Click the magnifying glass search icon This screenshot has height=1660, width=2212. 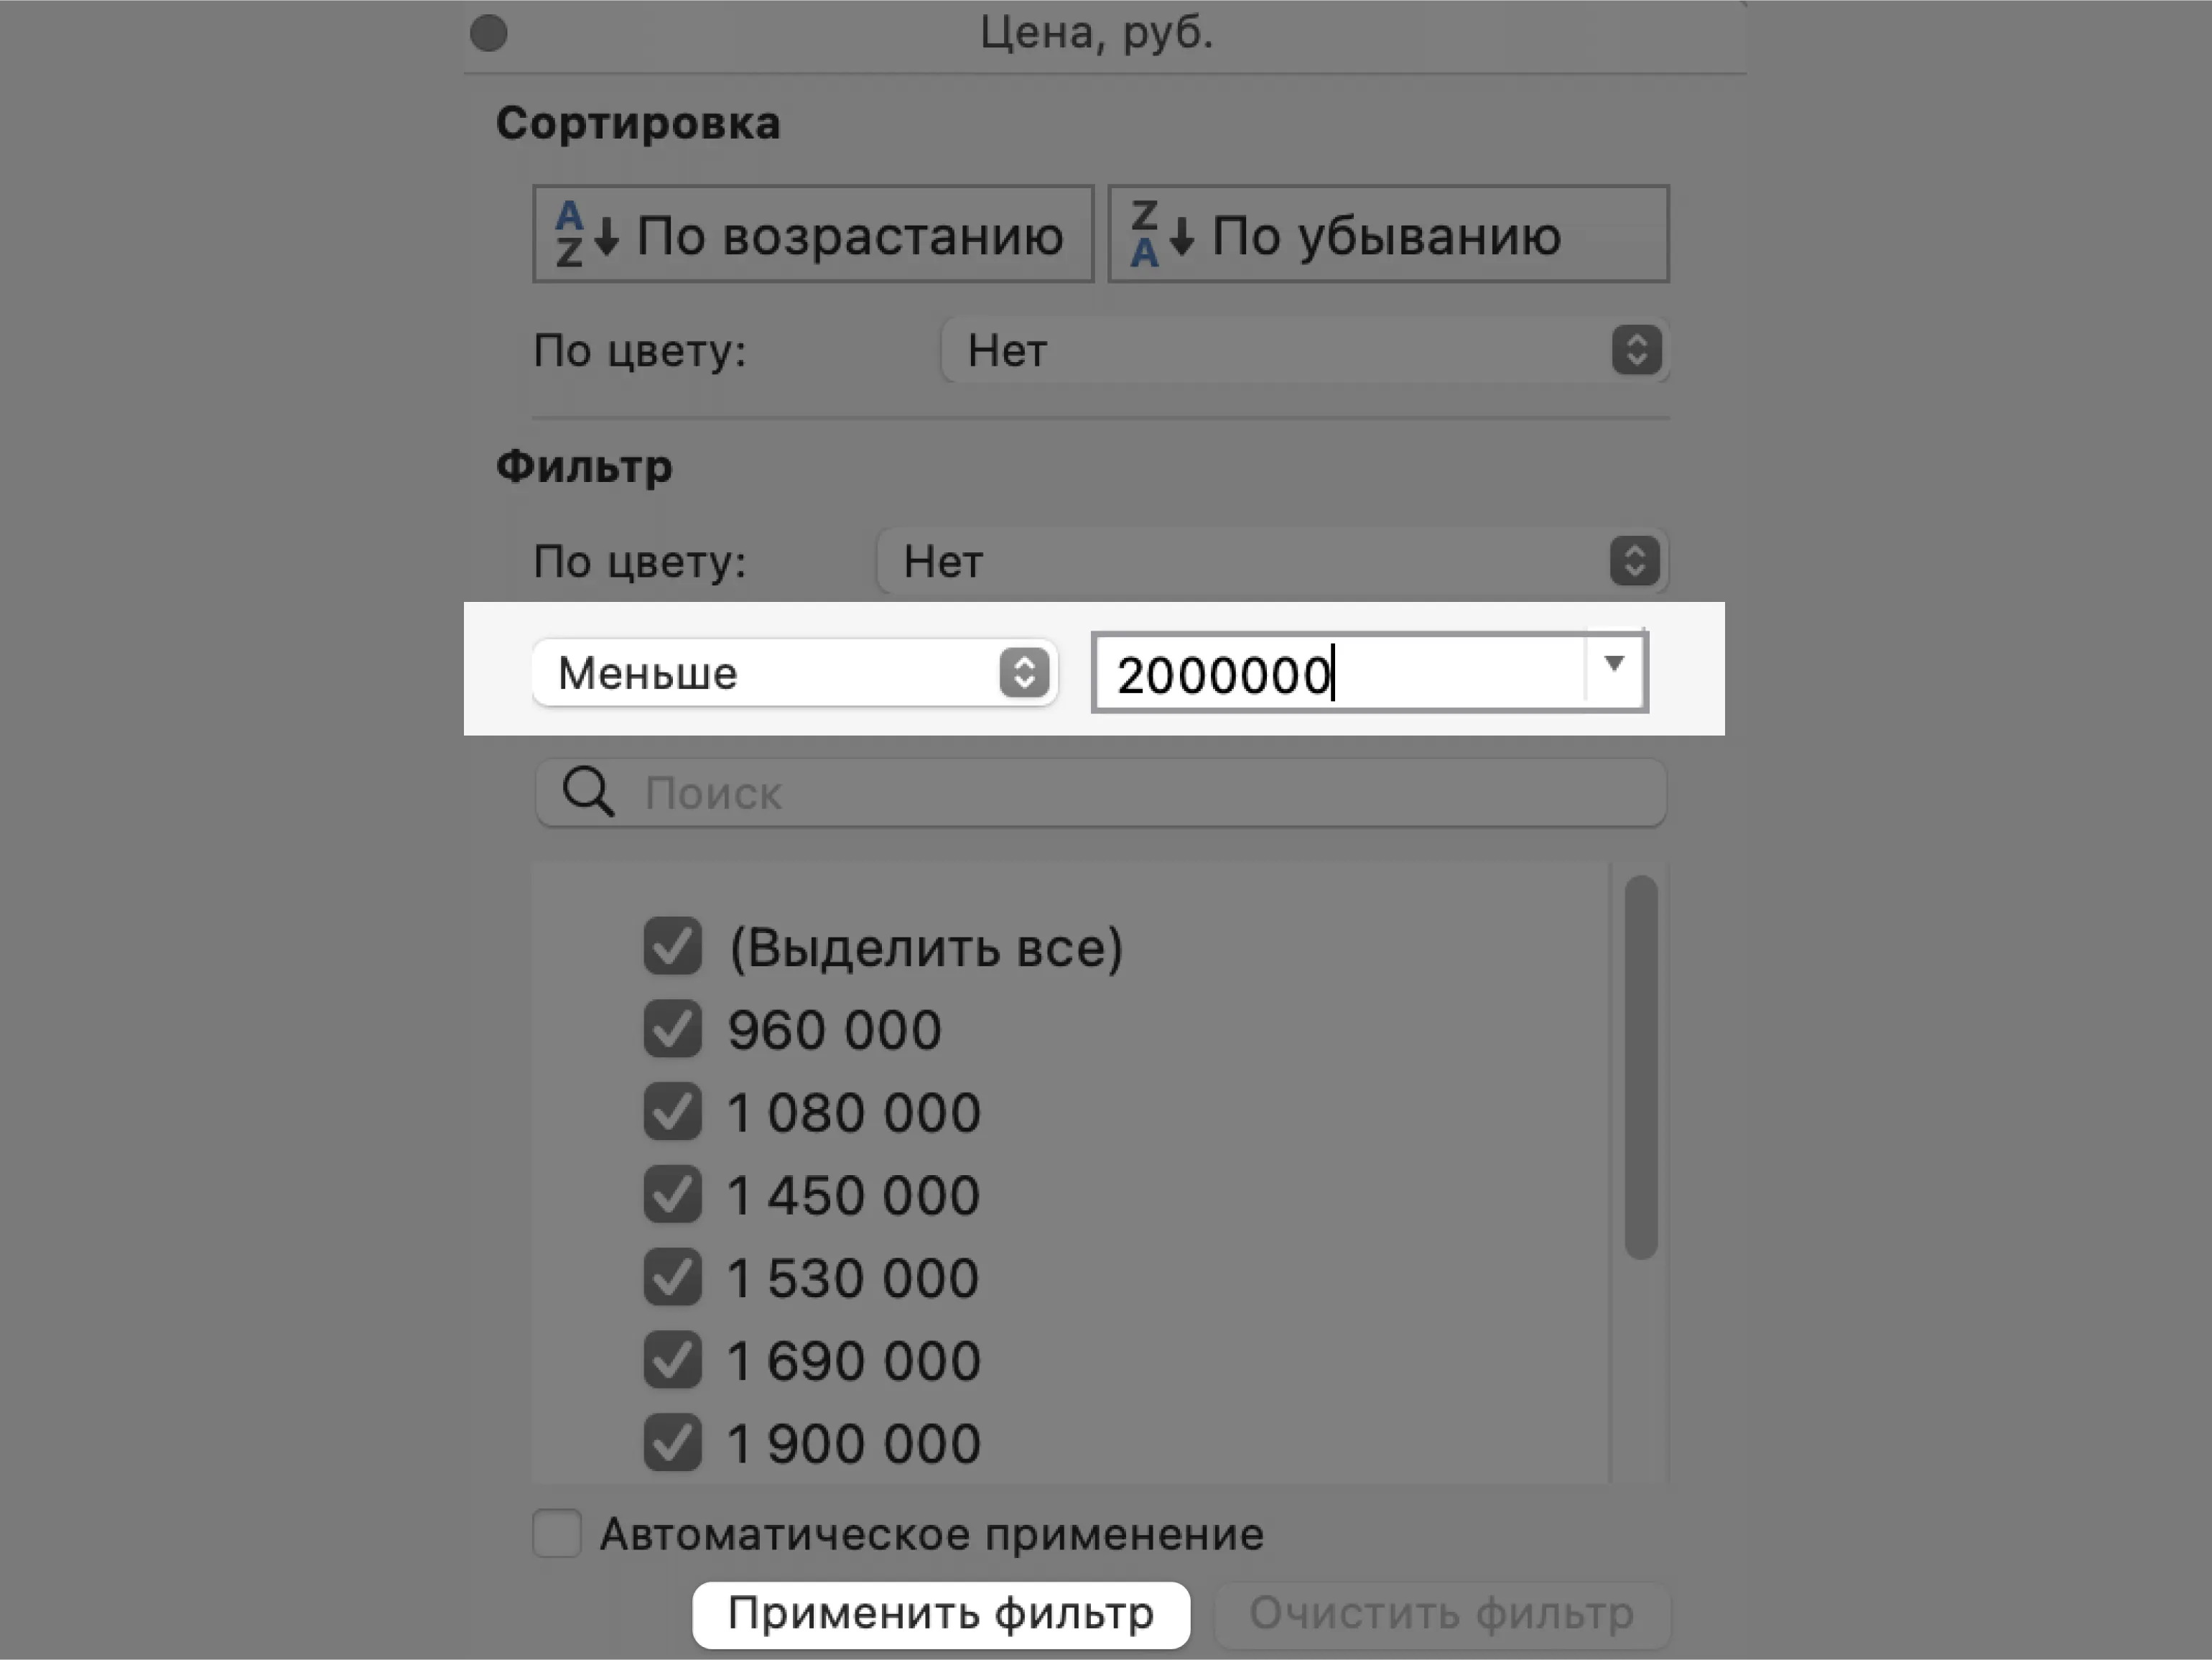(587, 793)
